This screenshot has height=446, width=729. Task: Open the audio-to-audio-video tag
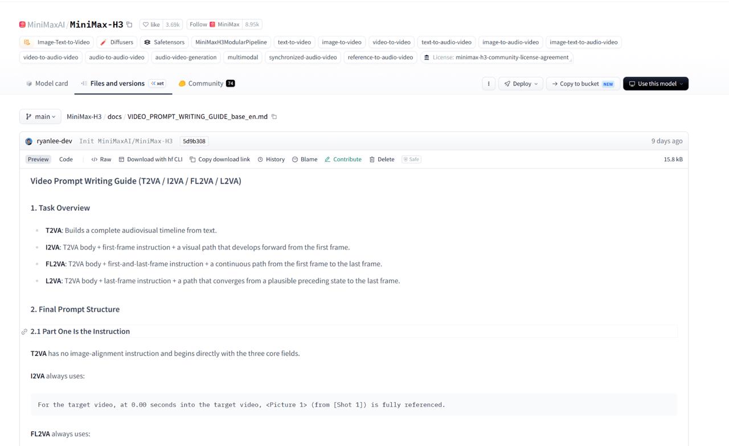(117, 58)
